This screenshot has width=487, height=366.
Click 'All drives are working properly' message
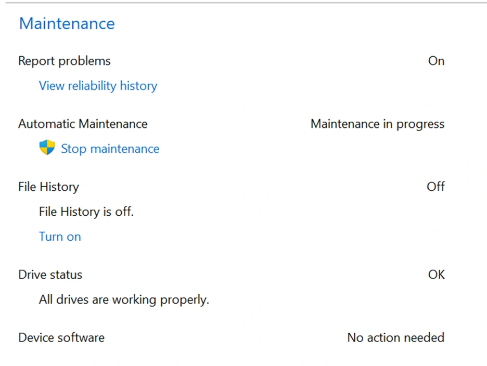click(x=124, y=299)
